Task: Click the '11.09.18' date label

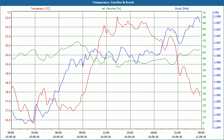Action: (x=201, y=137)
